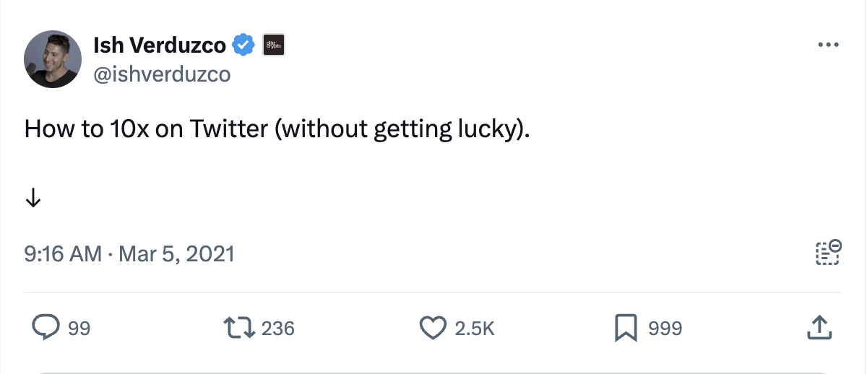Bookmark the tweet with bookmark icon

(x=626, y=329)
